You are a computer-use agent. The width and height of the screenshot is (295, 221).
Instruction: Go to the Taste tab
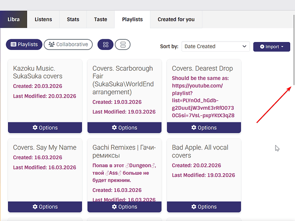(101, 19)
